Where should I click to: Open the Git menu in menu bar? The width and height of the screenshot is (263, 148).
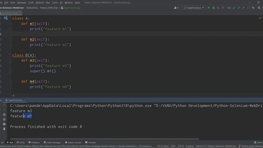(61, 2)
